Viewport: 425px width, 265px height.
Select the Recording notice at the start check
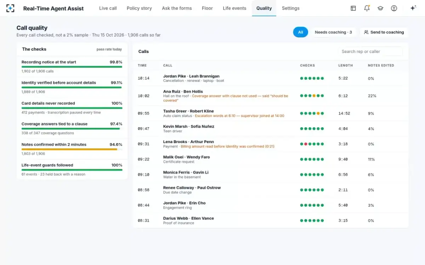(x=72, y=66)
